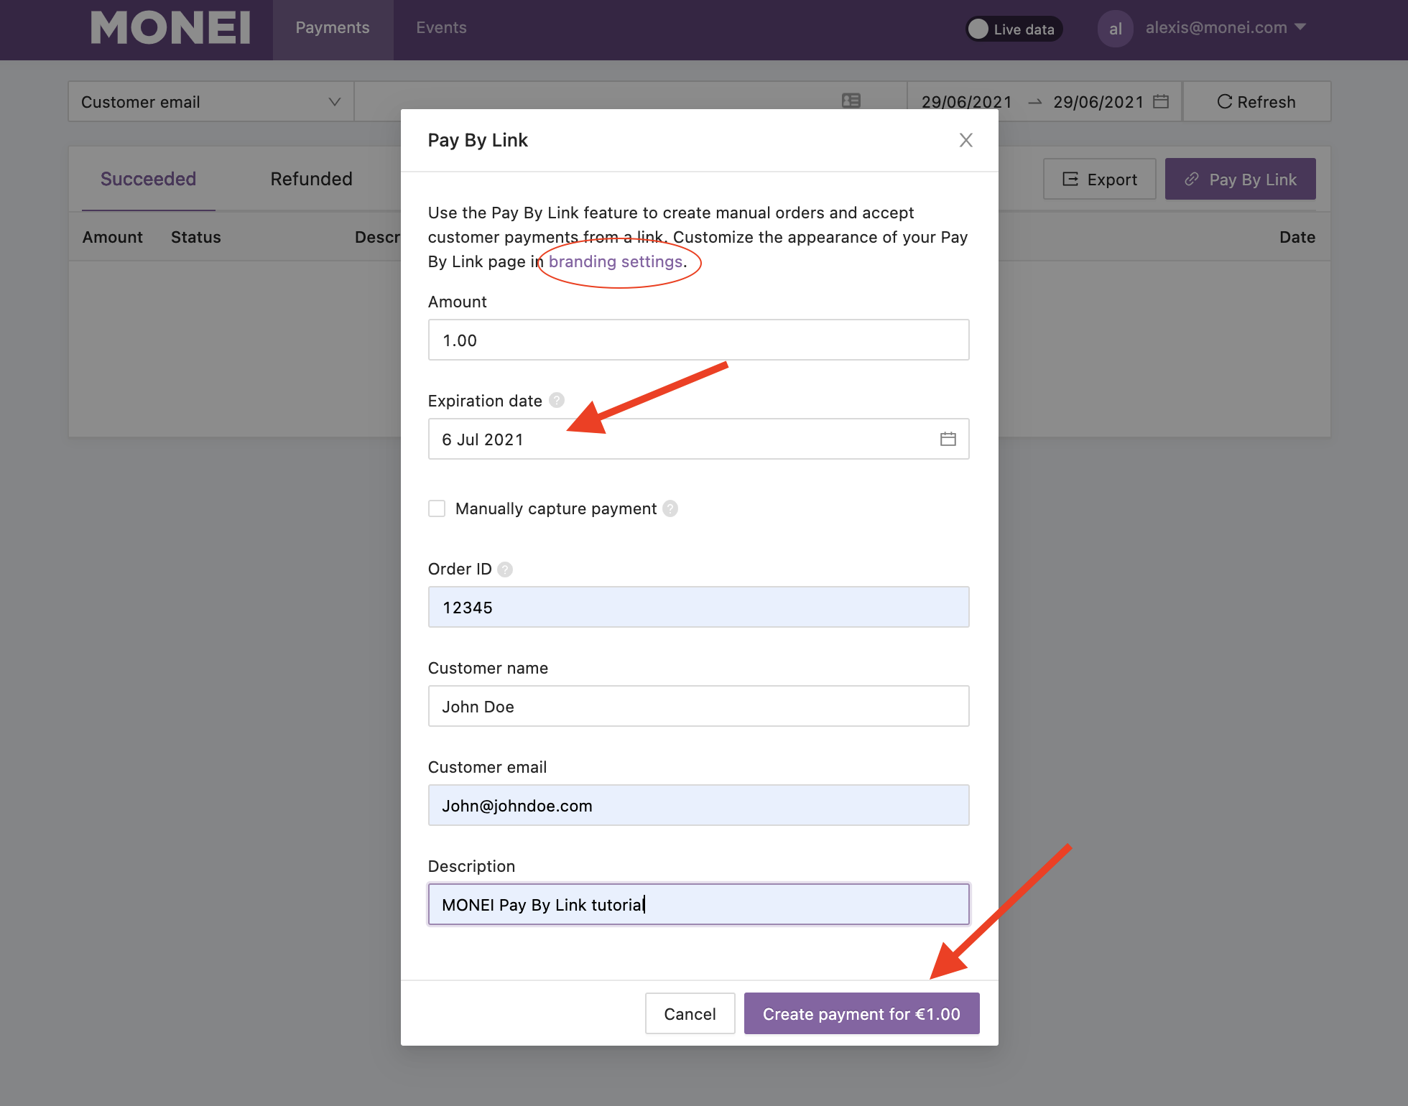The height and width of the screenshot is (1106, 1408).
Task: Toggle the Live data switch
Action: pyautogui.click(x=1014, y=29)
